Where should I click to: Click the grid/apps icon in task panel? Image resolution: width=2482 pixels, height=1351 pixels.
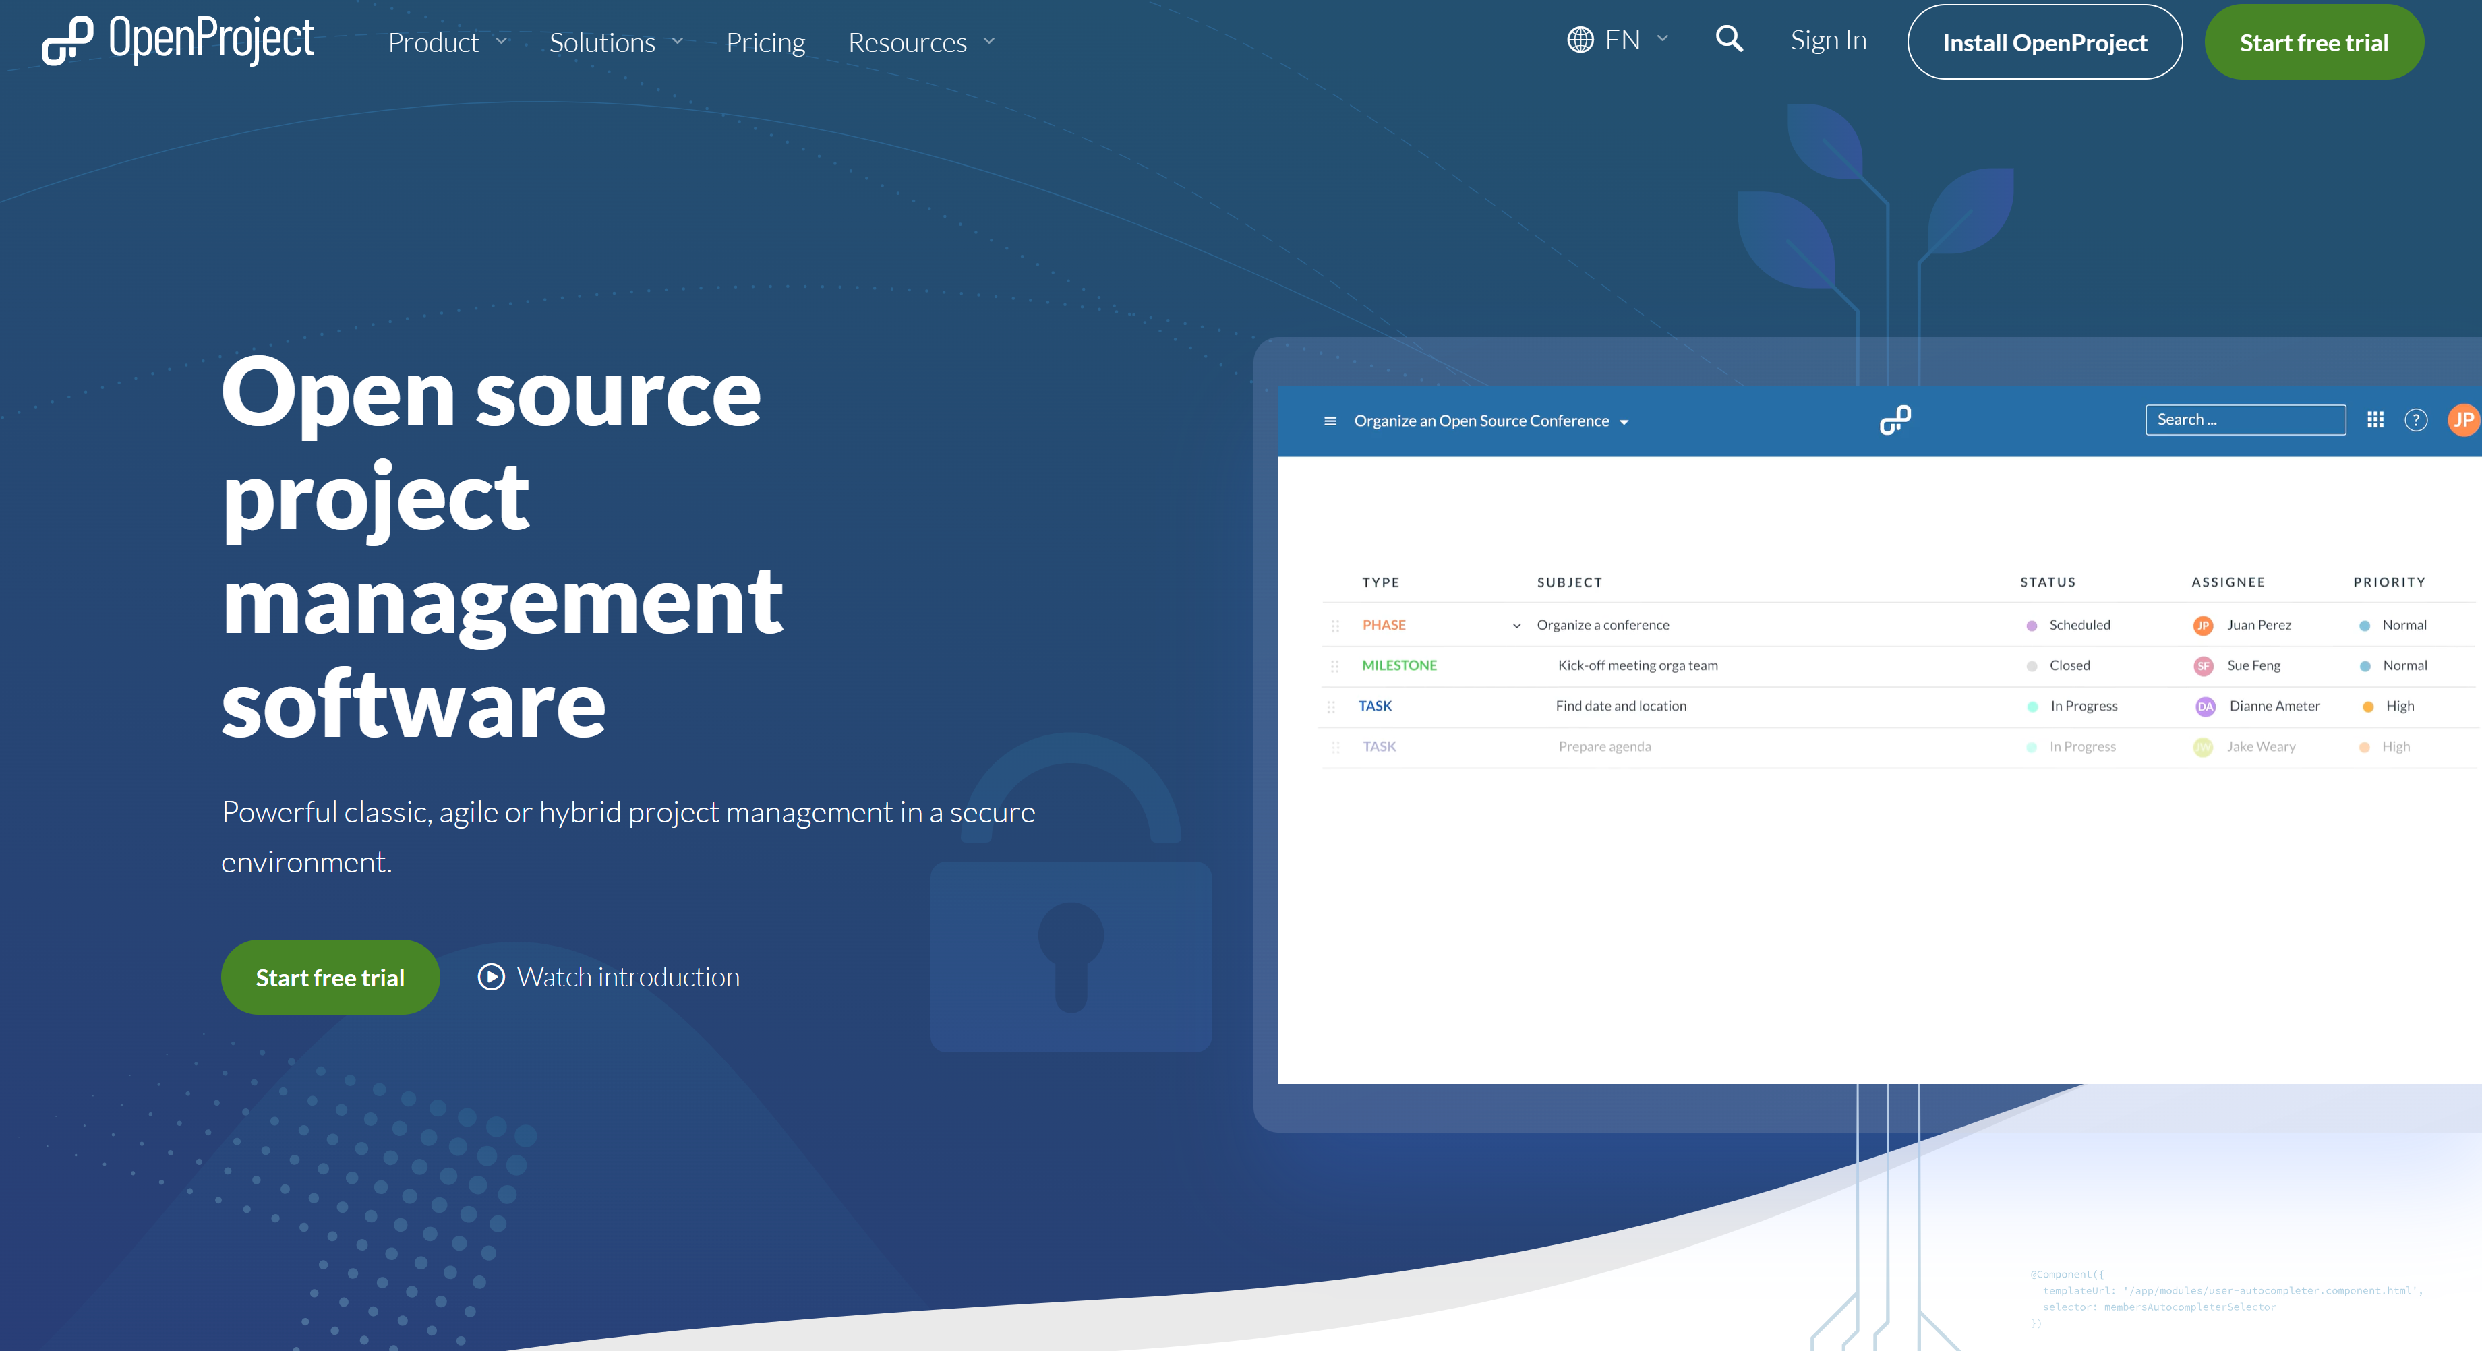tap(2375, 419)
